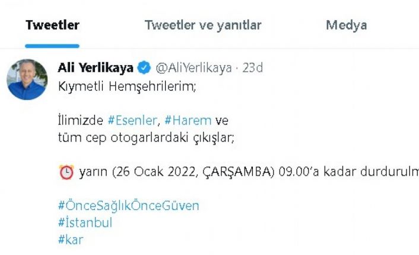Click the tüm cep otogarlardaki çıkışlar line

pos(146,138)
